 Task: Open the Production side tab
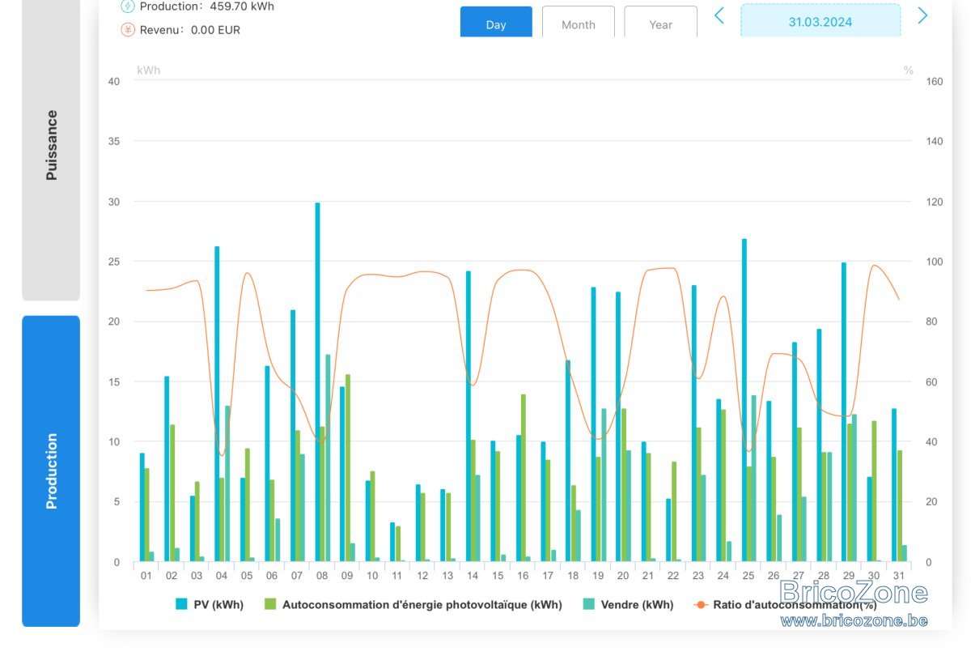[51, 471]
